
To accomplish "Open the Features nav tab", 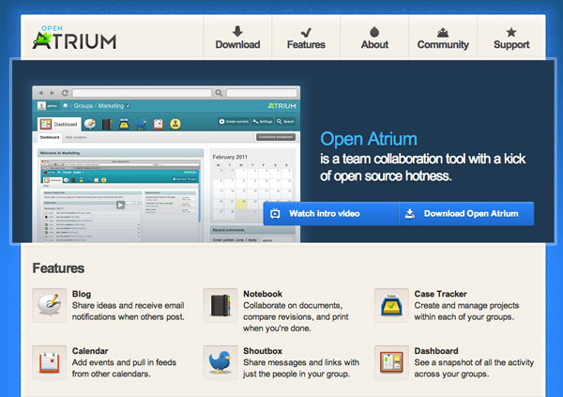I will coord(306,38).
